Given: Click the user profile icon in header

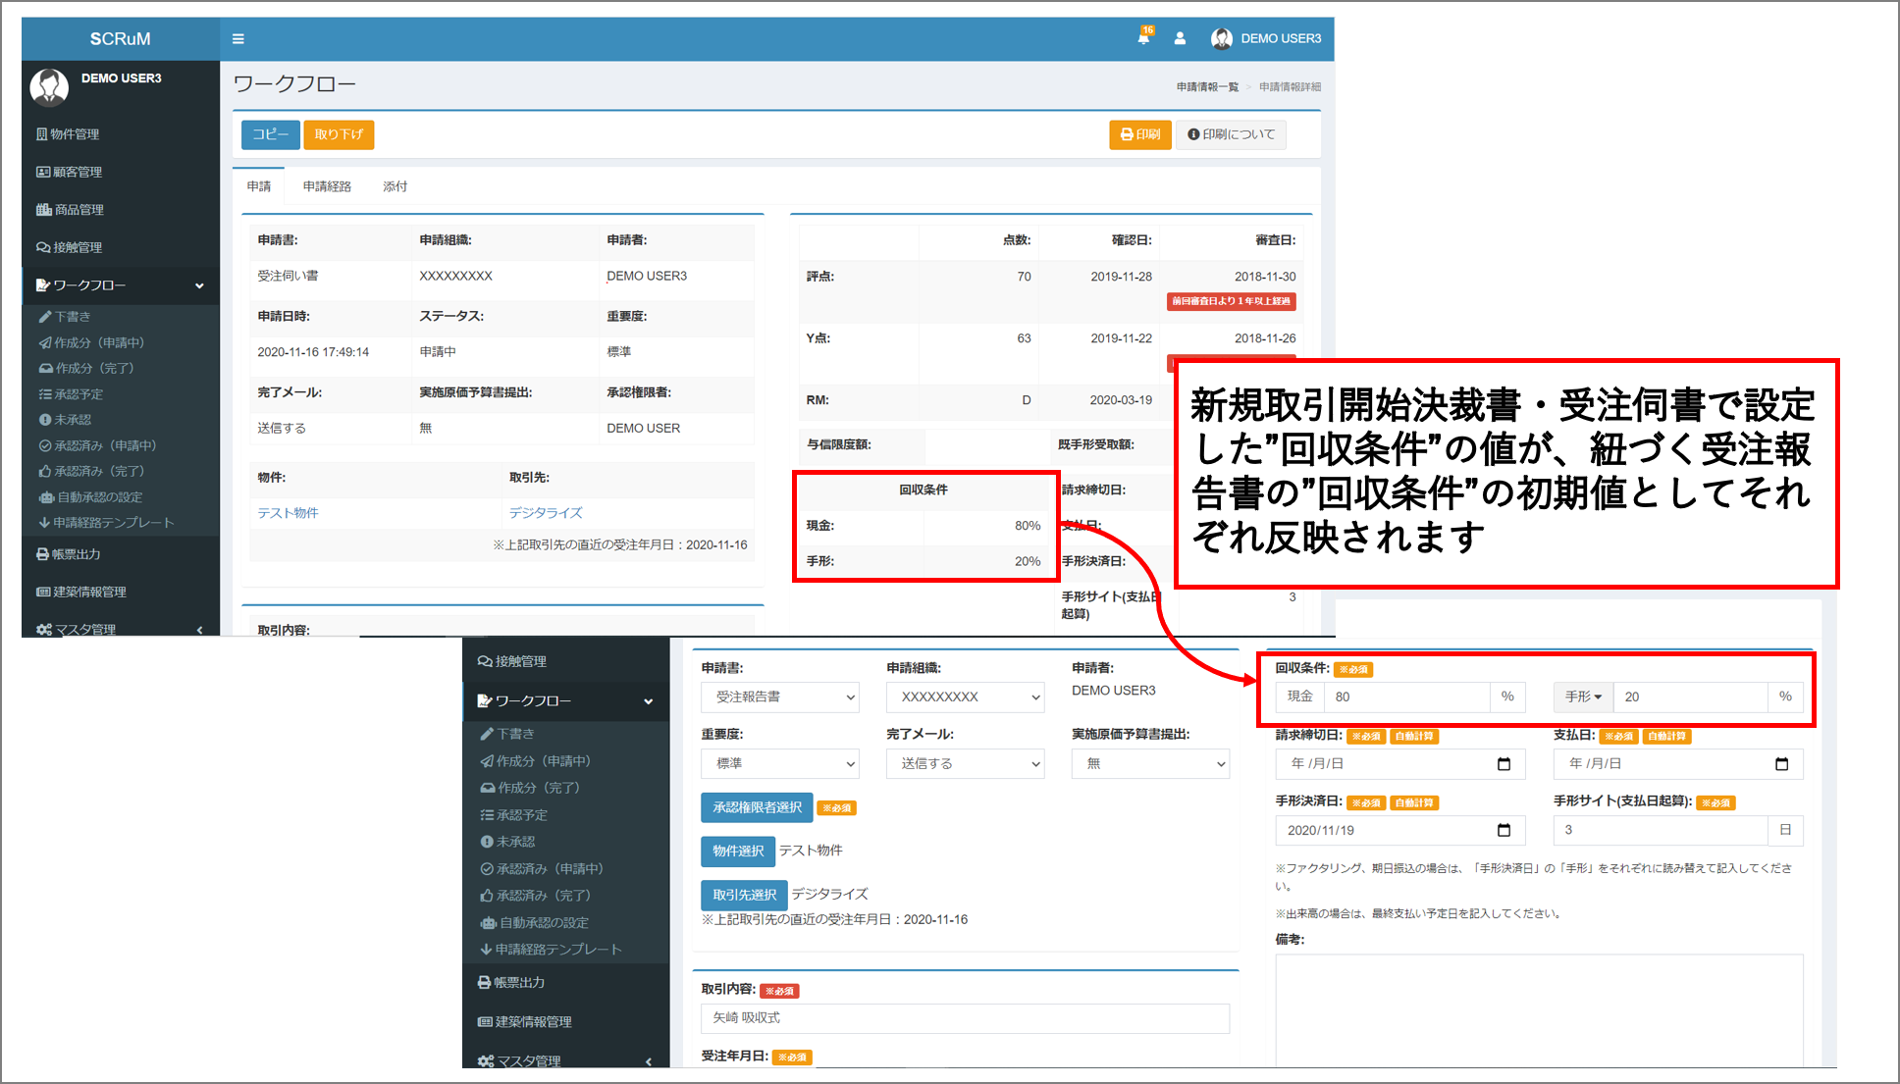Looking at the screenshot, I should click(1180, 38).
